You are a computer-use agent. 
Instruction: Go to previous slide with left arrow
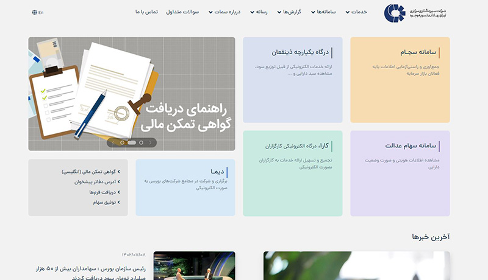click(113, 142)
